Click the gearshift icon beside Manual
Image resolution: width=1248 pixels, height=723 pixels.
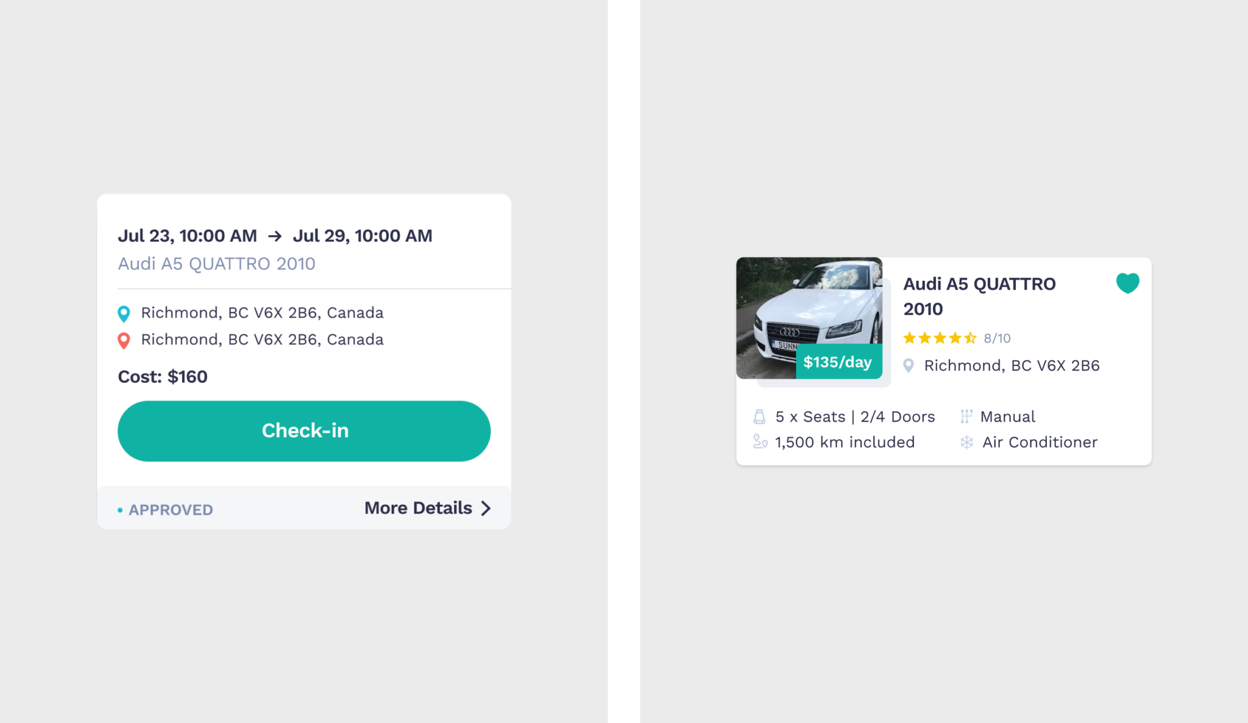(966, 417)
